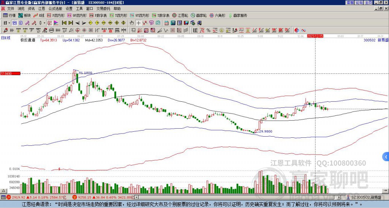Open the 浏览 menu
Image resolution: width=389 pixels, height=208 pixels.
[21, 9]
